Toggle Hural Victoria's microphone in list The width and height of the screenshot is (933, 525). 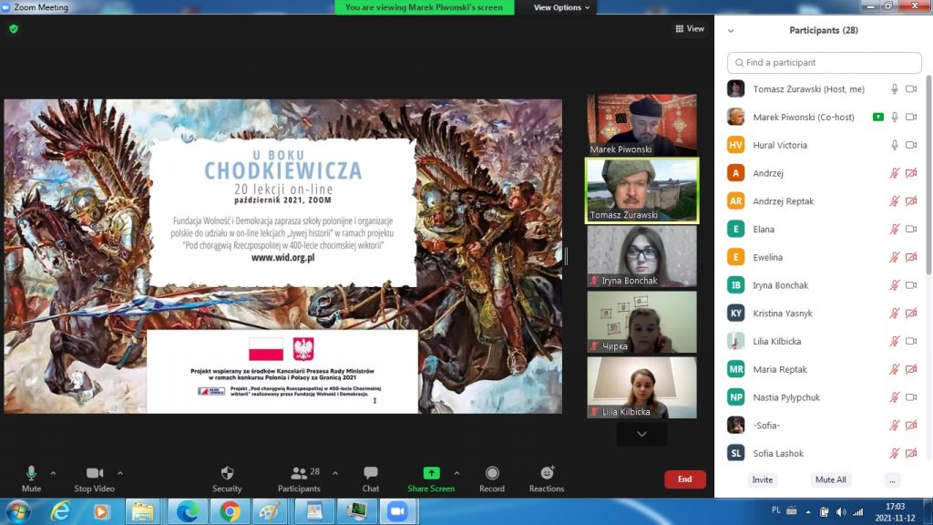coord(895,145)
